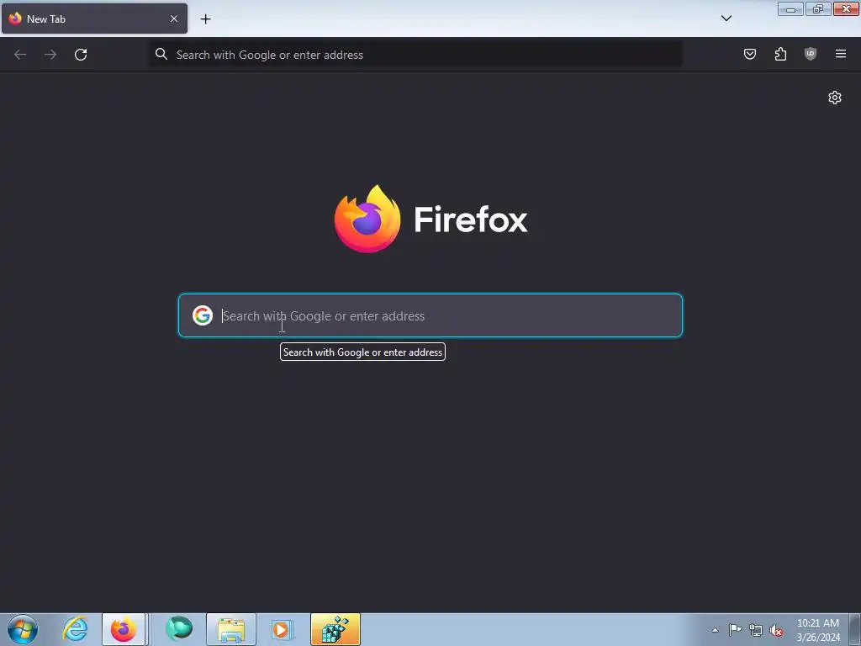This screenshot has width=861, height=646.
Task: Close the New Tab tab
Action: pyautogui.click(x=174, y=19)
